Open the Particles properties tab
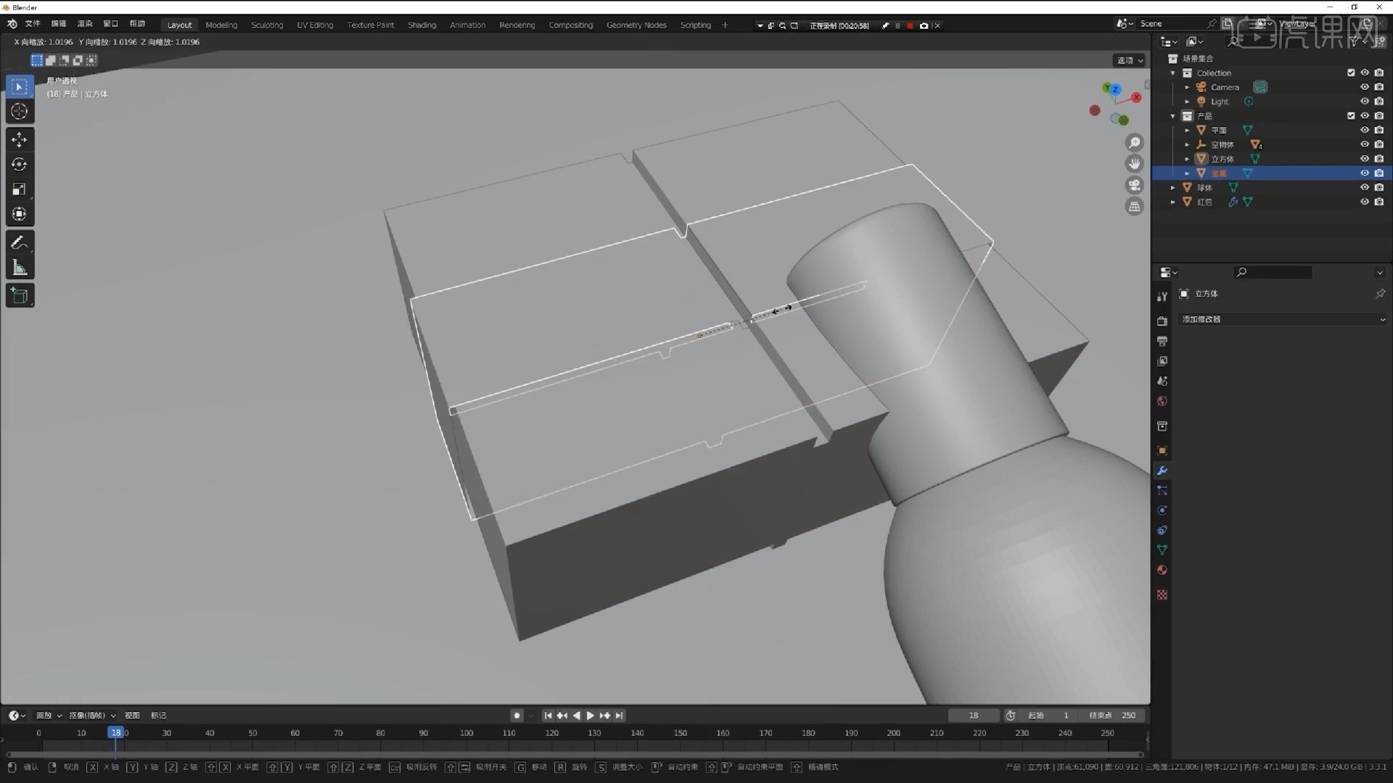The image size is (1393, 783). click(x=1162, y=491)
